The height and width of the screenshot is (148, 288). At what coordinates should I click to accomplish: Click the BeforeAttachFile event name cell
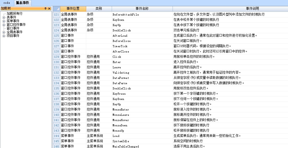point(142,14)
